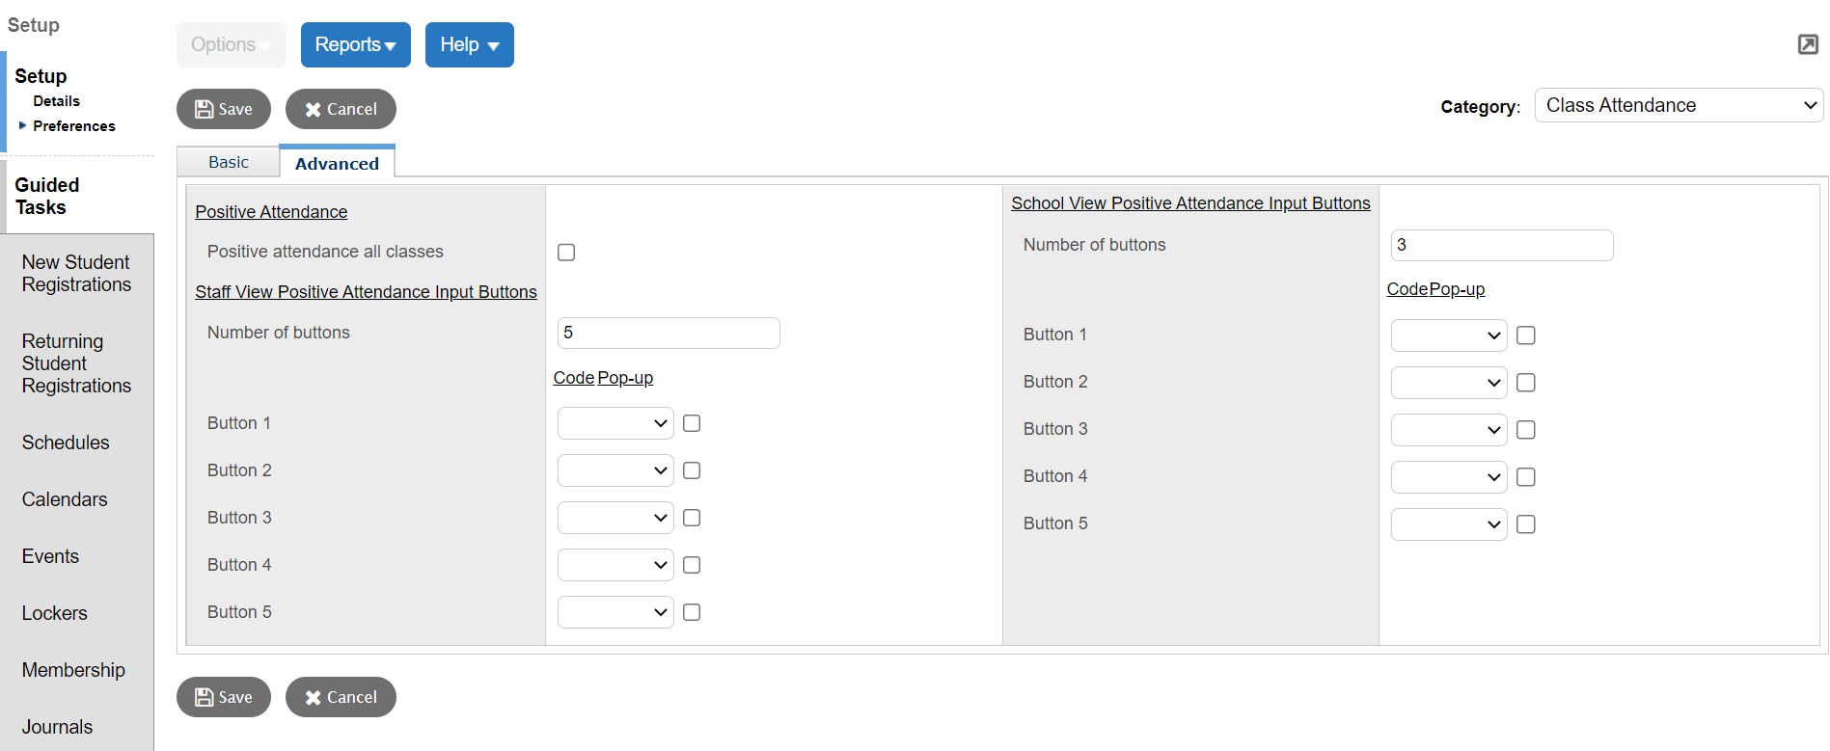Check School View Button 1 pop-up checkbox

(x=1526, y=335)
